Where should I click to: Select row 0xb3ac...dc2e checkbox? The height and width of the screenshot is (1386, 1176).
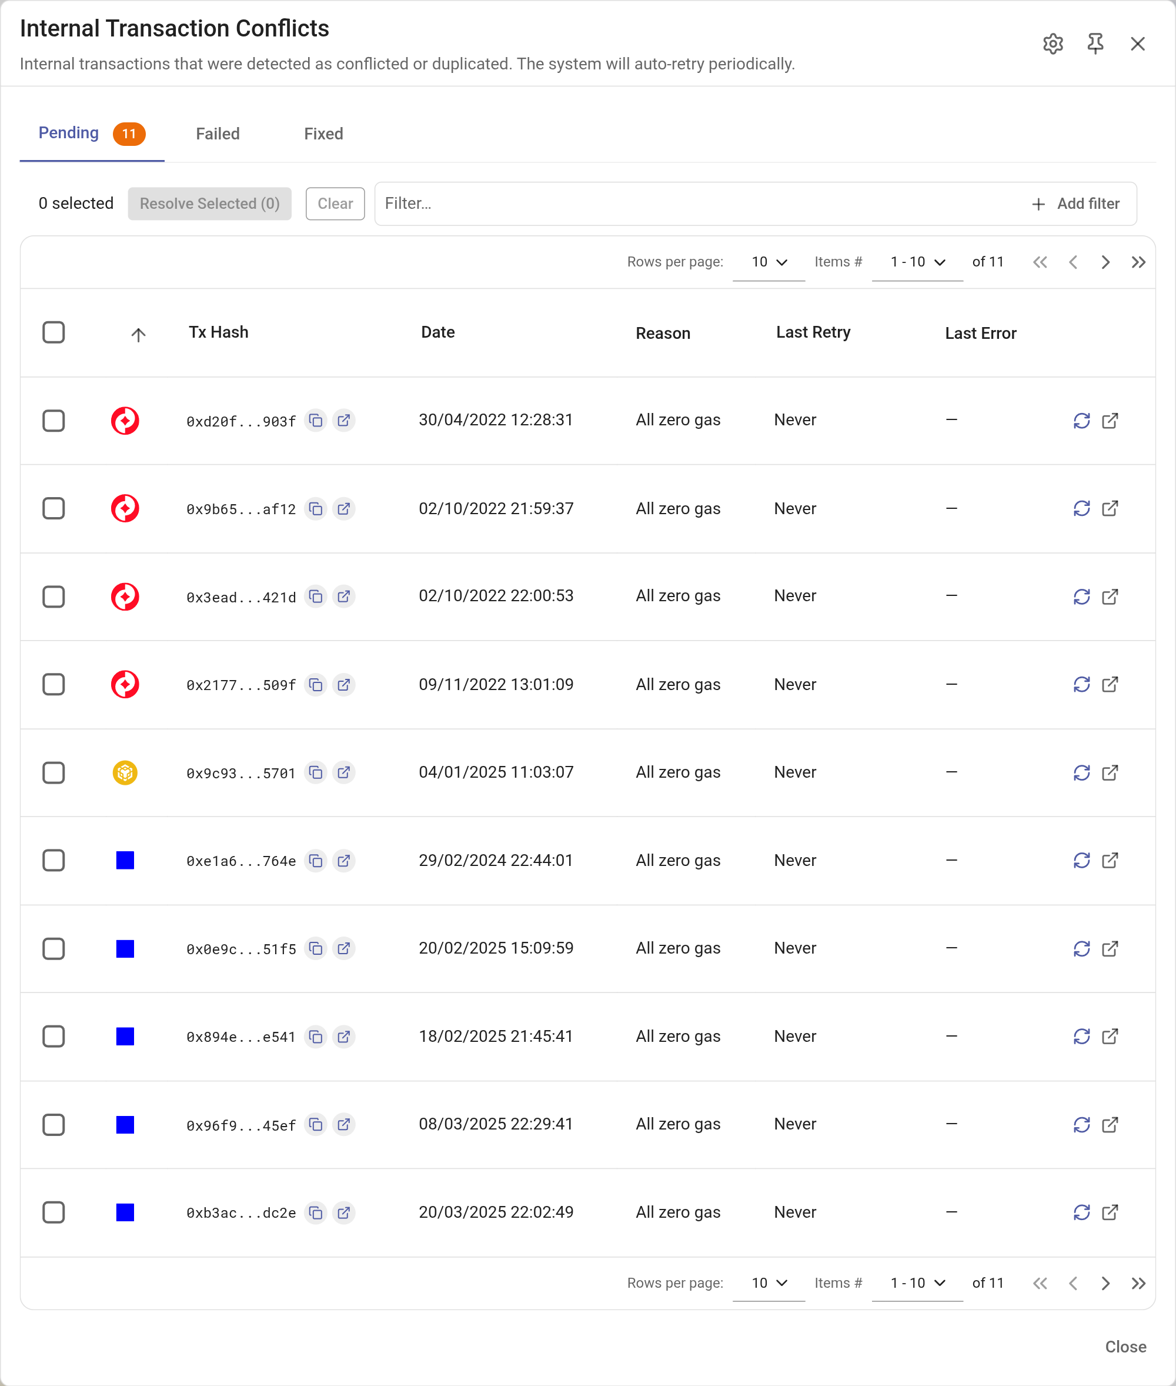tap(54, 1212)
